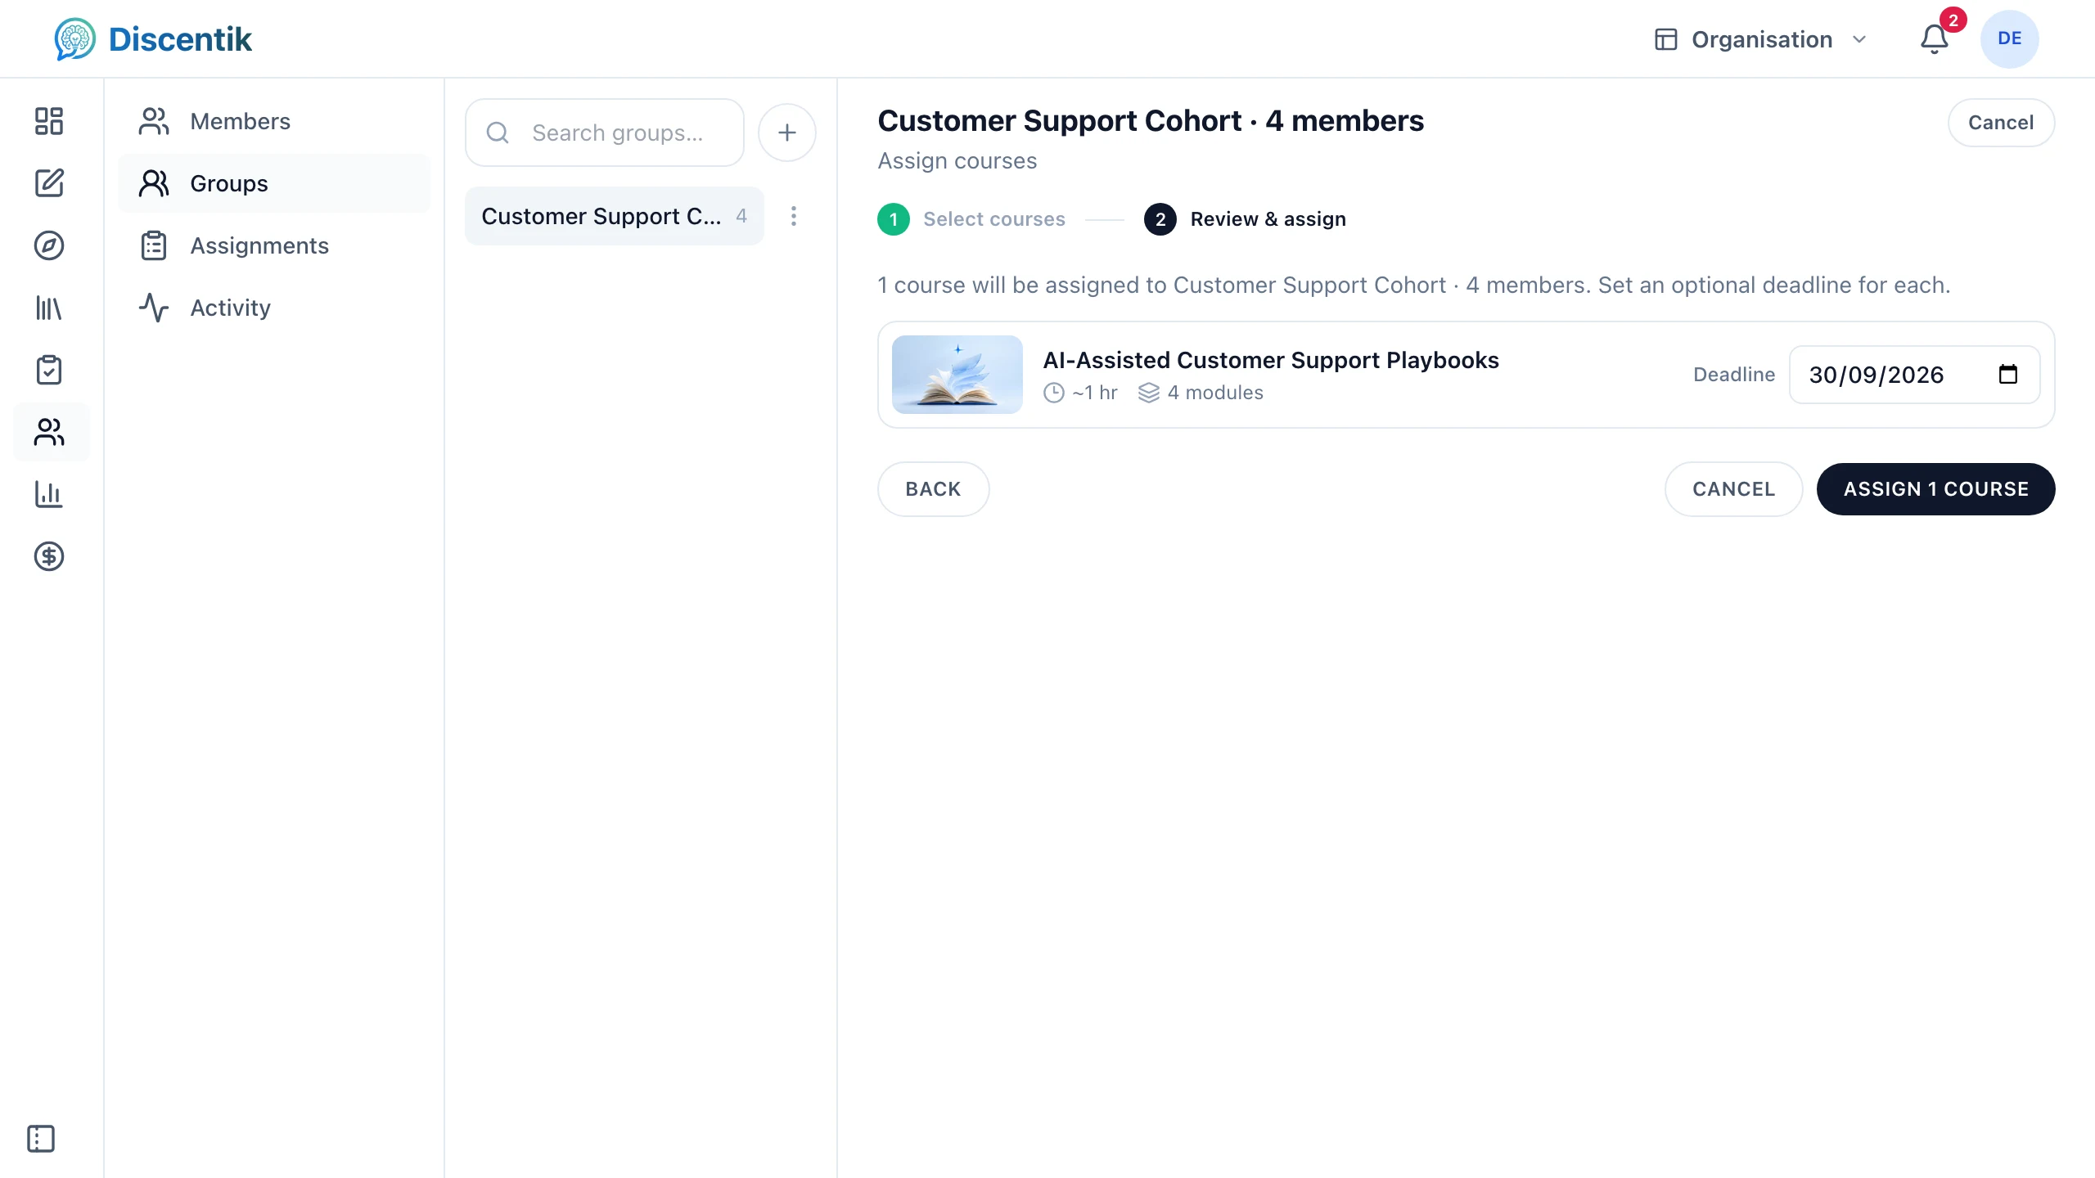Open the three-dot menu for Customer Support group
This screenshot has width=2095, height=1178.
794,216
